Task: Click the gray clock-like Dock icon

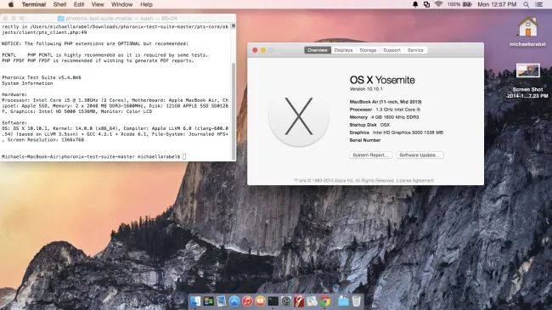Action: (286, 302)
